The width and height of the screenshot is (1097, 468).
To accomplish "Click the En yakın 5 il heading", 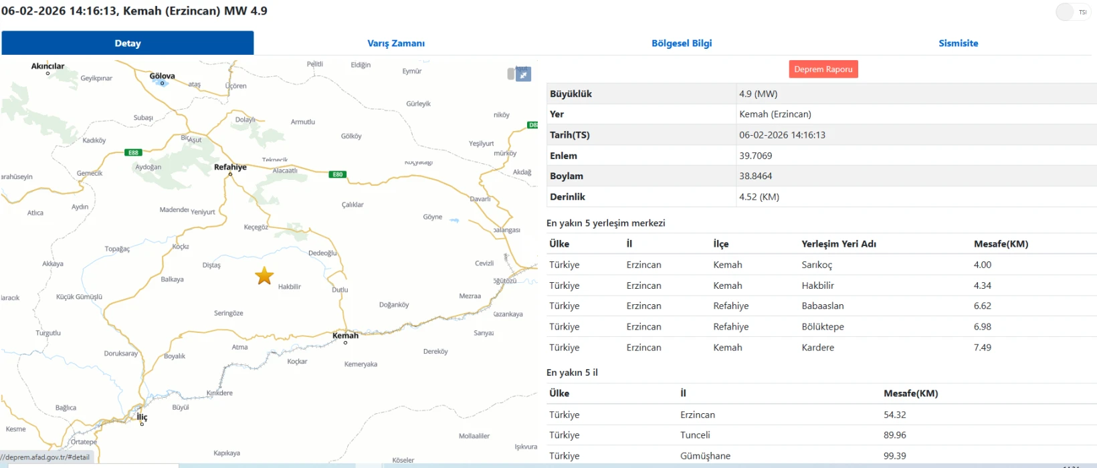I will (572, 372).
